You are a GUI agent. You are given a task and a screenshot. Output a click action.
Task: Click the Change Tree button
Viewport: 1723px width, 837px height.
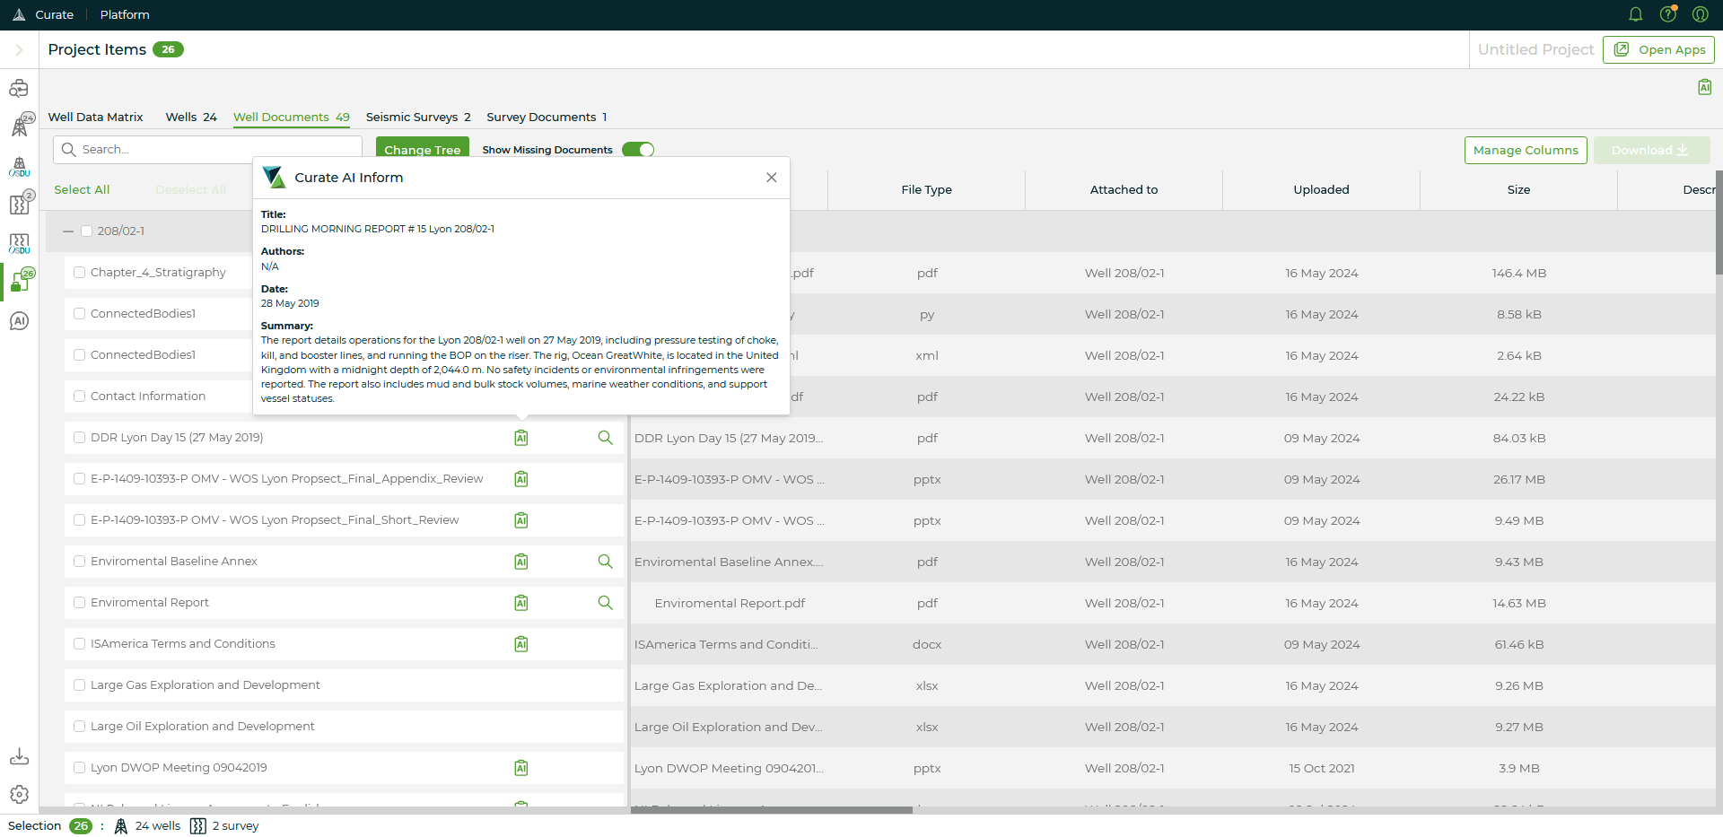(423, 149)
